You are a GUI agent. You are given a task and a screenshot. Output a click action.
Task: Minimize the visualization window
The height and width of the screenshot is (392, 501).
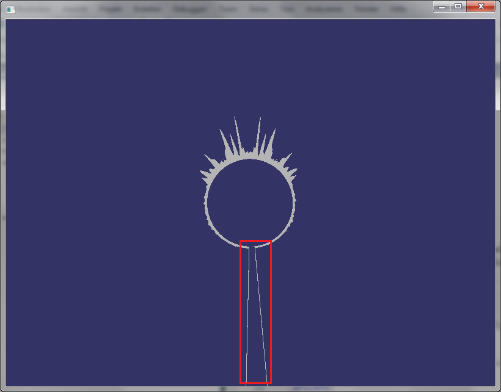tap(442, 6)
